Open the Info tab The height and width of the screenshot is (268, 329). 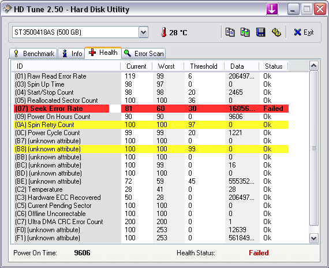tap(72, 54)
